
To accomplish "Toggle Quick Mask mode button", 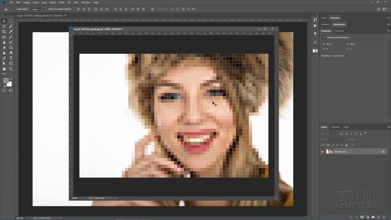I will point(4,91).
